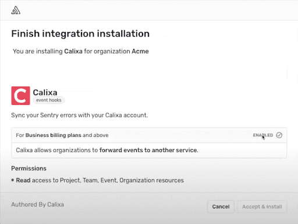
Task: Click the 'For Business billing plans and above' row
Action: point(149,135)
